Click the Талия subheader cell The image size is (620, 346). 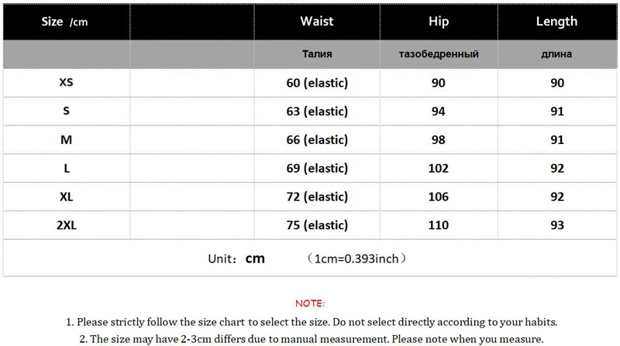[317, 54]
